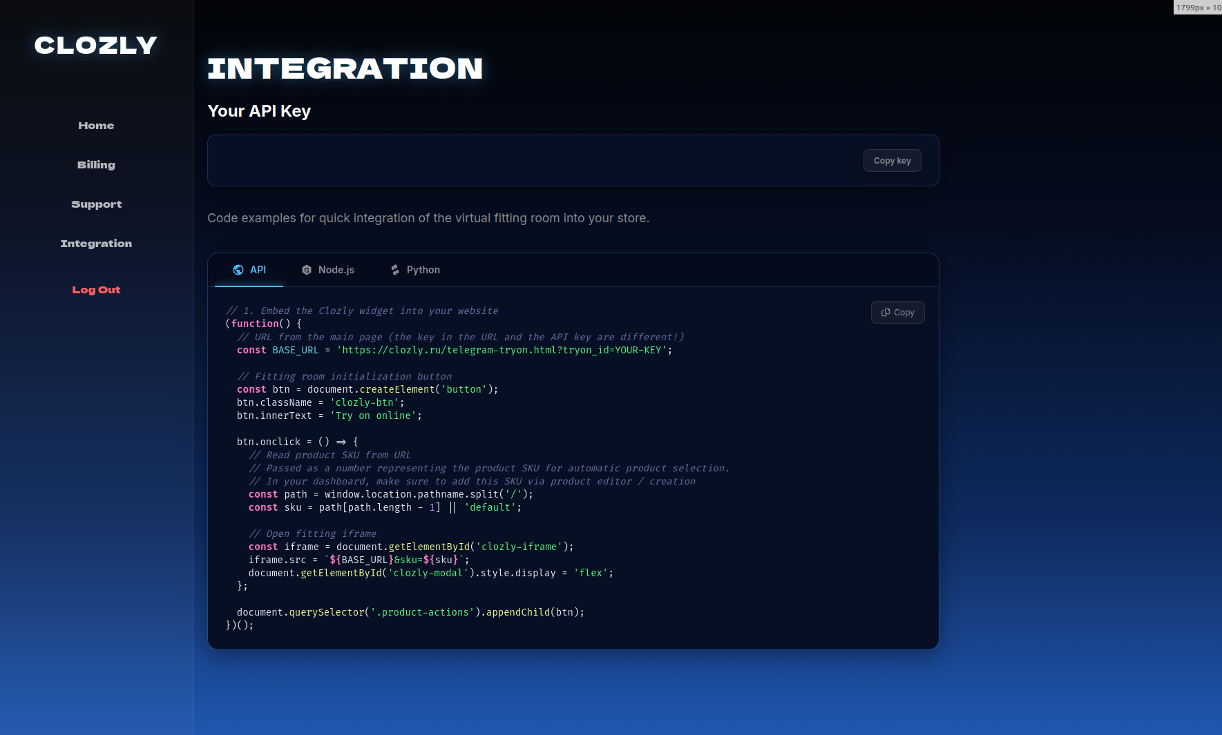Click the INTEGRATION page heading
The height and width of the screenshot is (735, 1222).
tap(345, 68)
